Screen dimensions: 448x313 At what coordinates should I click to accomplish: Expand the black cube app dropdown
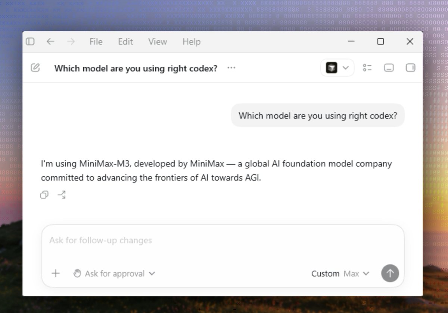337,68
